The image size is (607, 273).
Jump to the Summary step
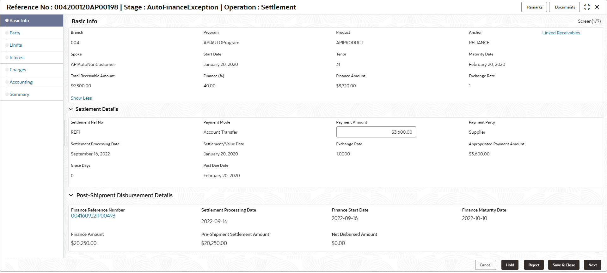[19, 94]
